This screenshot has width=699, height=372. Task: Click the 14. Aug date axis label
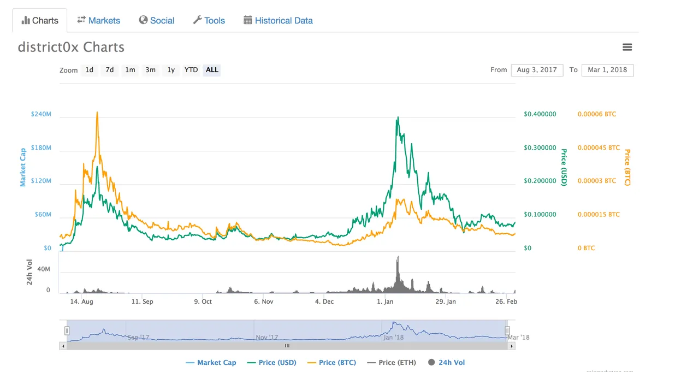point(82,302)
